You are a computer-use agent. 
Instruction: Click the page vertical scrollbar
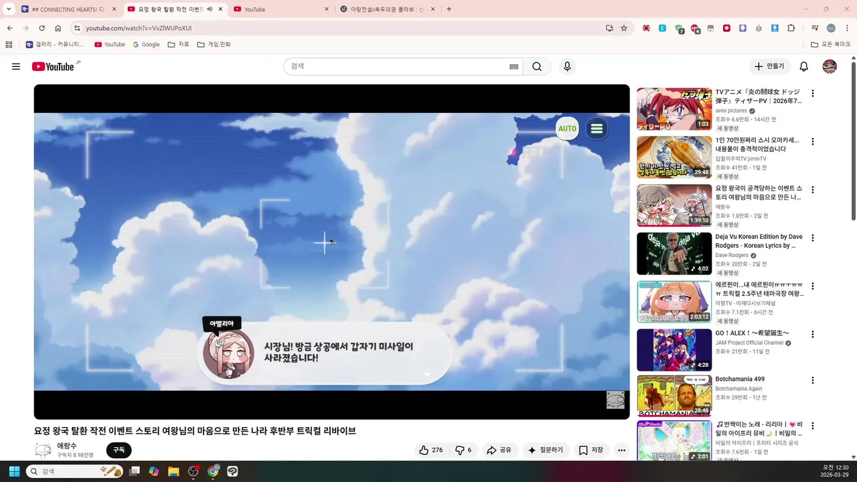[854, 141]
